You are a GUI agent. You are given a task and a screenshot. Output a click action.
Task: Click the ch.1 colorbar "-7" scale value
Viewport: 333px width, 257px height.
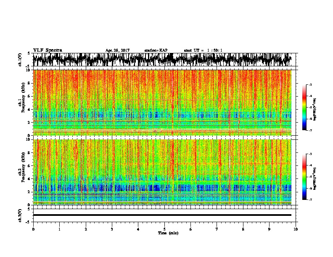(310, 130)
